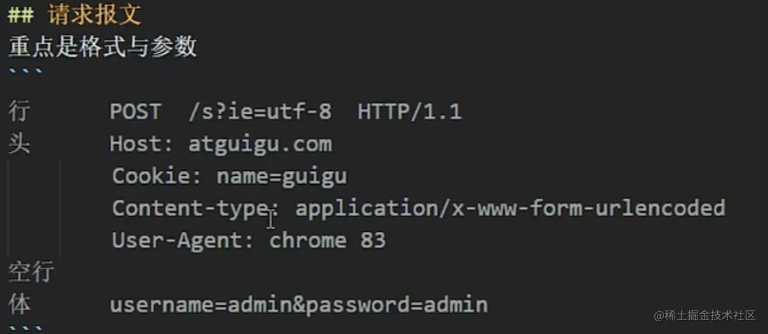Click the POST method keyword

(x=135, y=112)
